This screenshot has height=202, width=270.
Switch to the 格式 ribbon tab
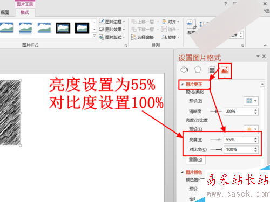pyautogui.click(x=25, y=12)
